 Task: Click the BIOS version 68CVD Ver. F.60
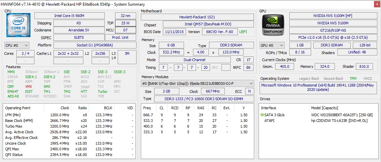(220, 31)
